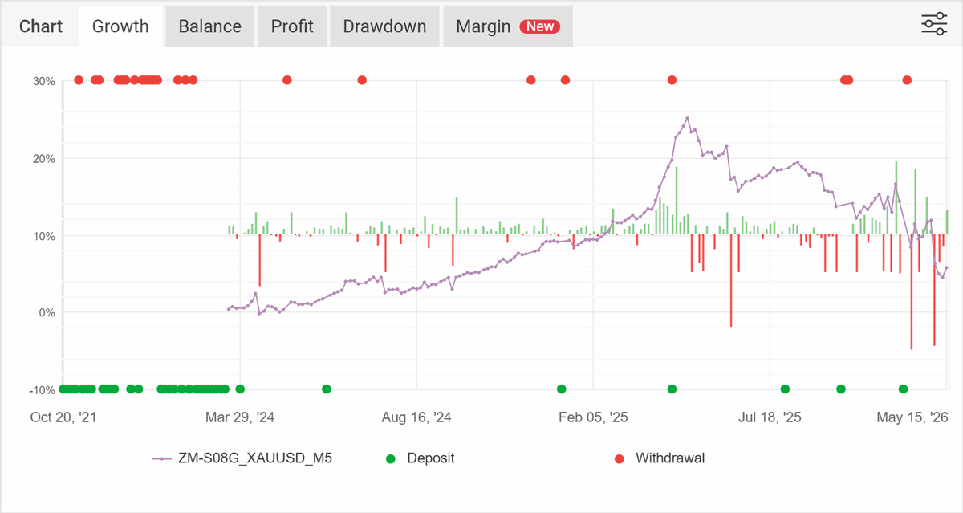Open the chart settings sliders icon
The image size is (963, 513).
click(x=934, y=24)
